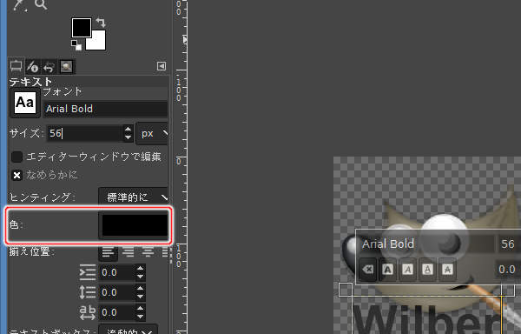Increase the line spacing value
This screenshot has height=334, width=521.
[x=140, y=289]
